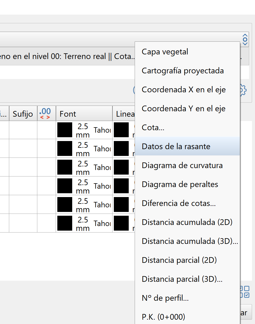The width and height of the screenshot is (255, 324).
Task: Click the downward chevron icon at top right
Action: pos(245,44)
